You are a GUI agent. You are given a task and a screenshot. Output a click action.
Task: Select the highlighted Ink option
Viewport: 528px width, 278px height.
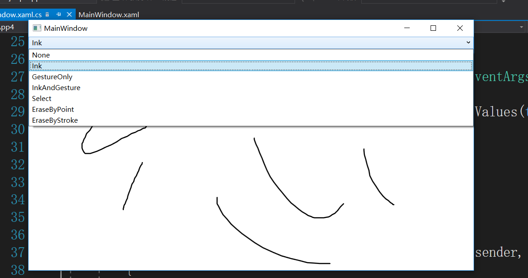click(x=36, y=66)
